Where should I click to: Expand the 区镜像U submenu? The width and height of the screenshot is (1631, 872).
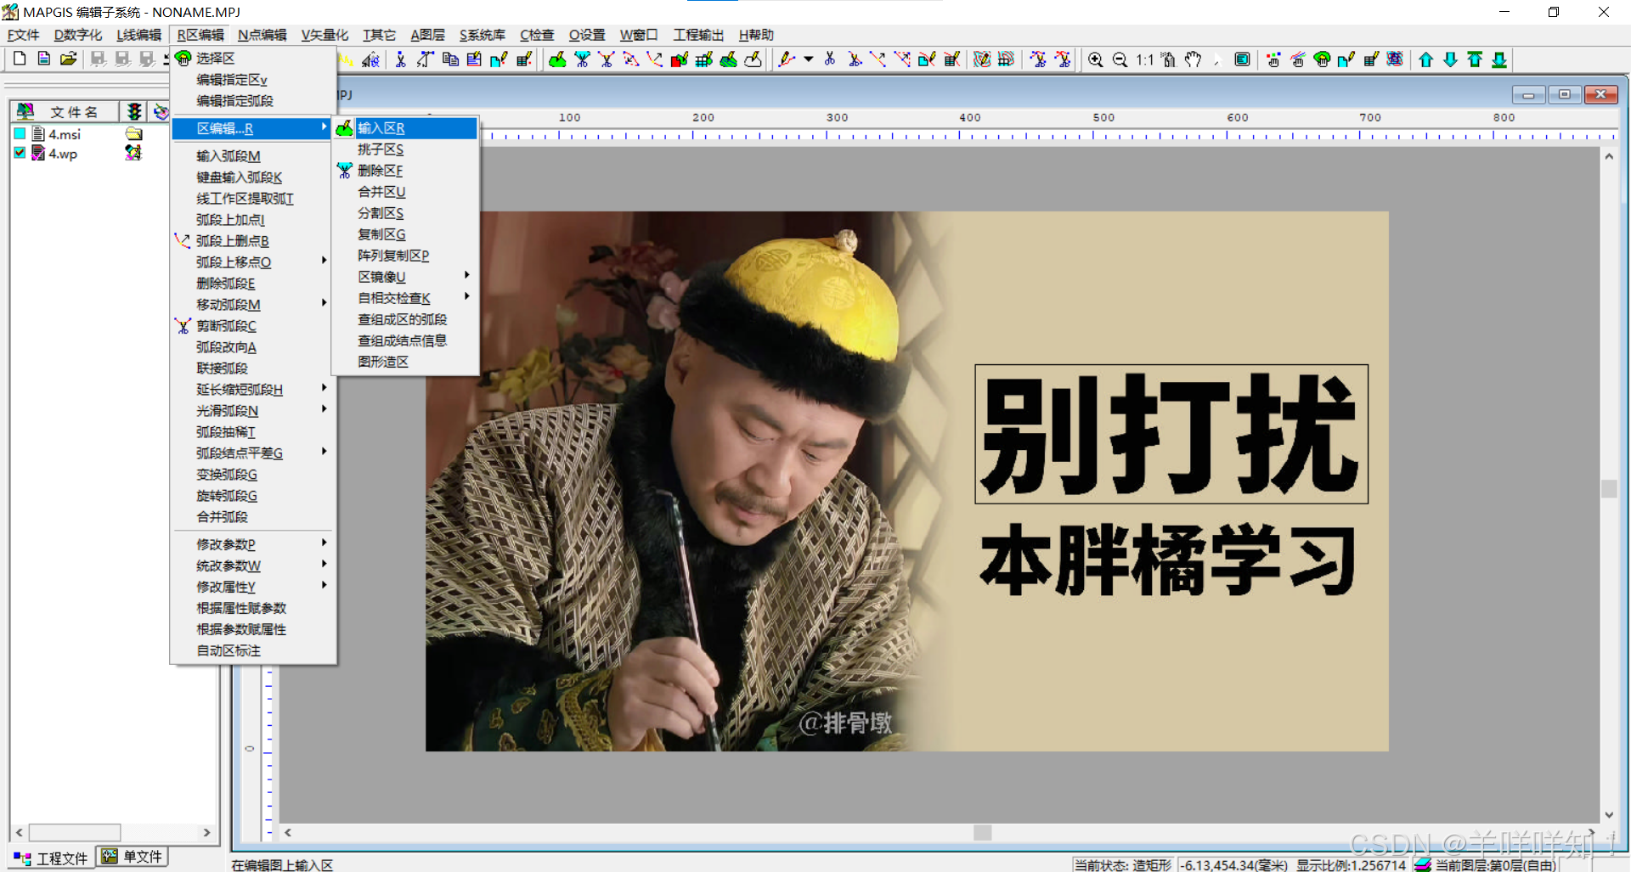click(x=467, y=275)
